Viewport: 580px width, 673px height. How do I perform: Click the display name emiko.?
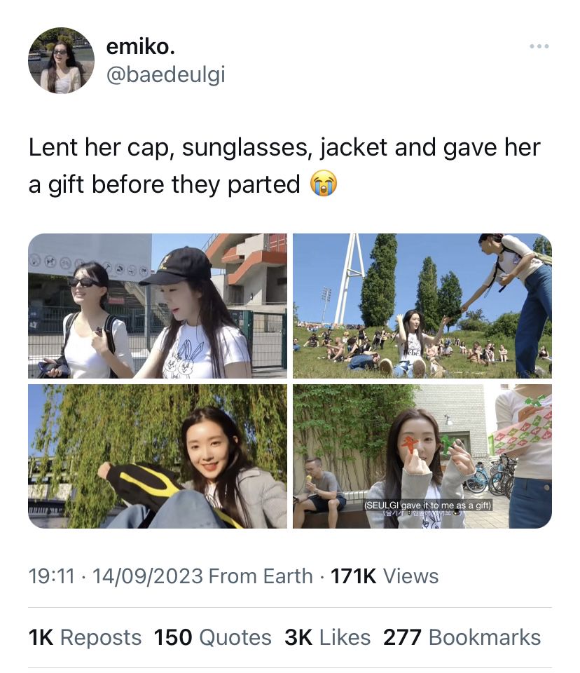point(140,47)
